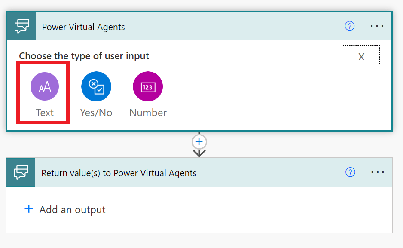Open help for Return value(s) action
403x248 pixels.
point(350,172)
